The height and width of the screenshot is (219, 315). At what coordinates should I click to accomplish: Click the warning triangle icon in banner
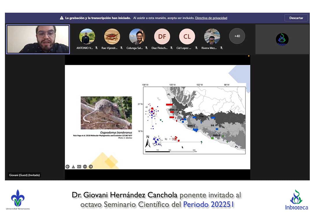point(62,18)
